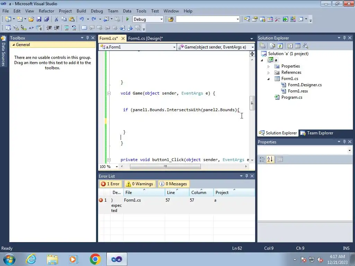Click the empty find combo box field

pos(206,19)
